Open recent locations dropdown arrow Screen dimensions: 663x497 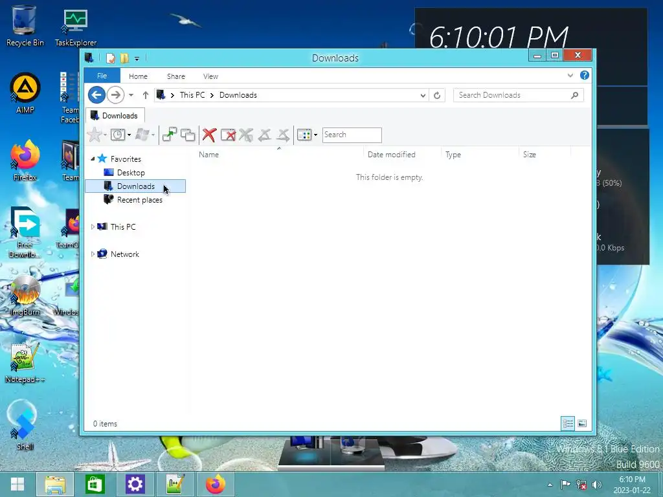[x=131, y=95]
